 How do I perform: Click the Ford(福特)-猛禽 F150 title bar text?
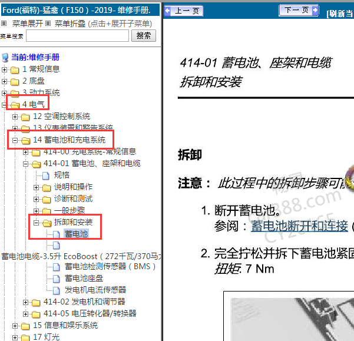coord(77,10)
